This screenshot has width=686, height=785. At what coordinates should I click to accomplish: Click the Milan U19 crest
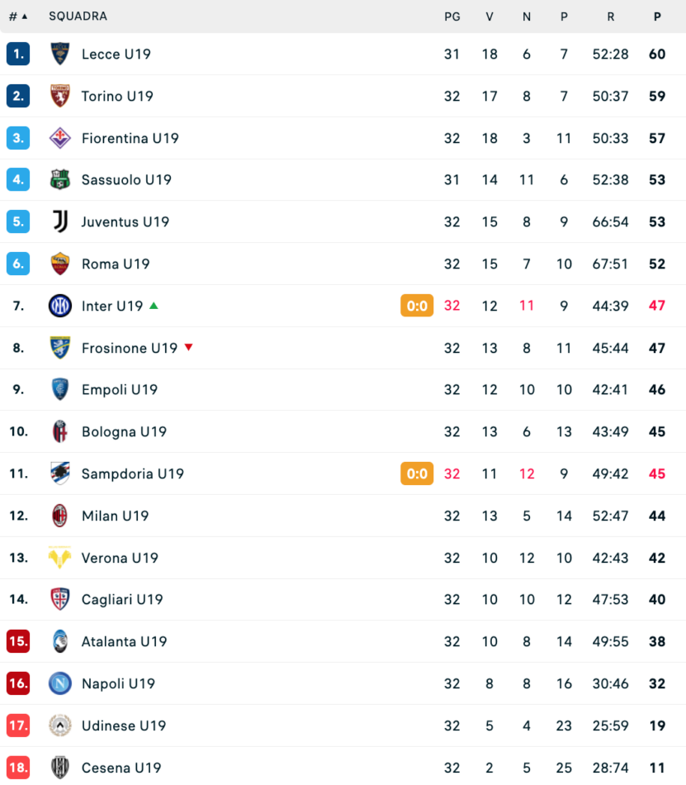pos(60,516)
